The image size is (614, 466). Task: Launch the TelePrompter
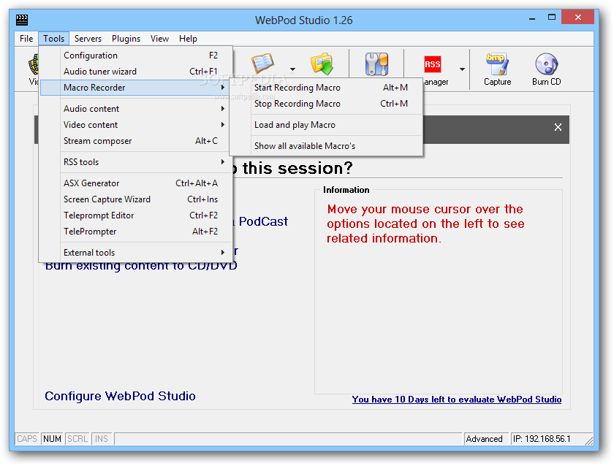pyautogui.click(x=135, y=232)
